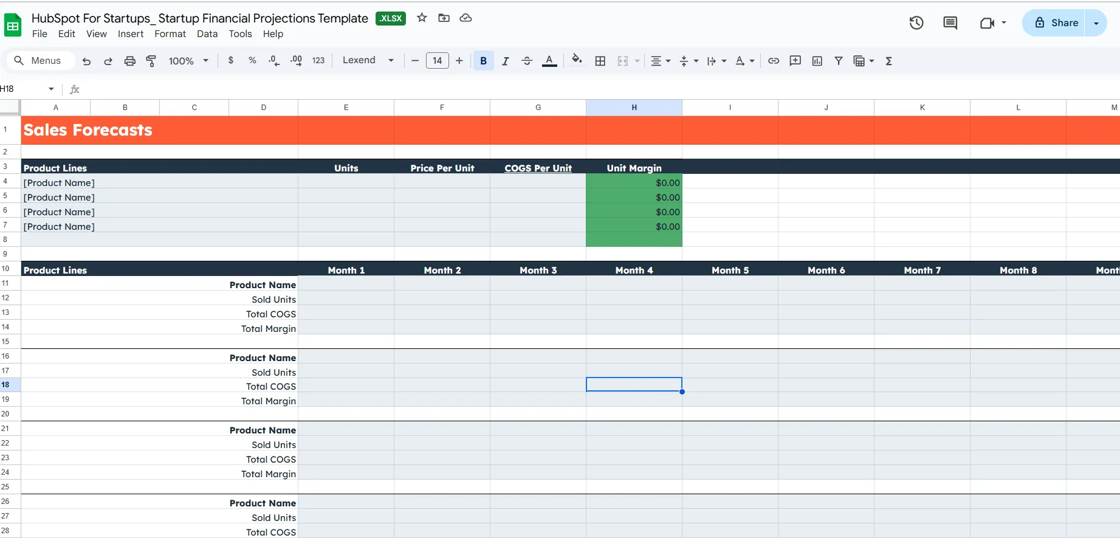Screen dimensions: 1120x538
Task: Click the font size 14 field
Action: 438,61
